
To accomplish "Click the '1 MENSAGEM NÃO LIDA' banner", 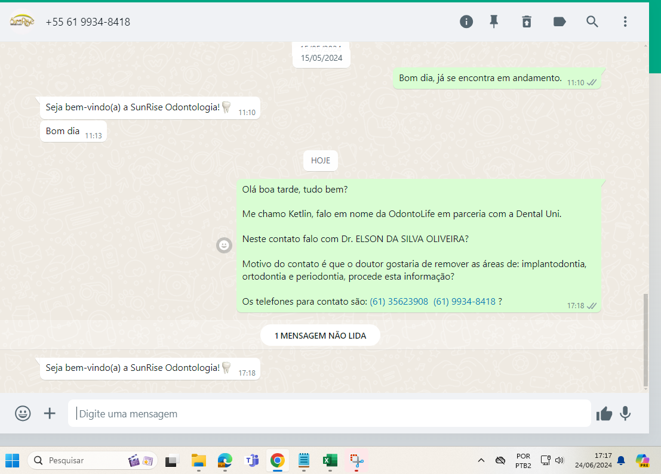I will (321, 336).
